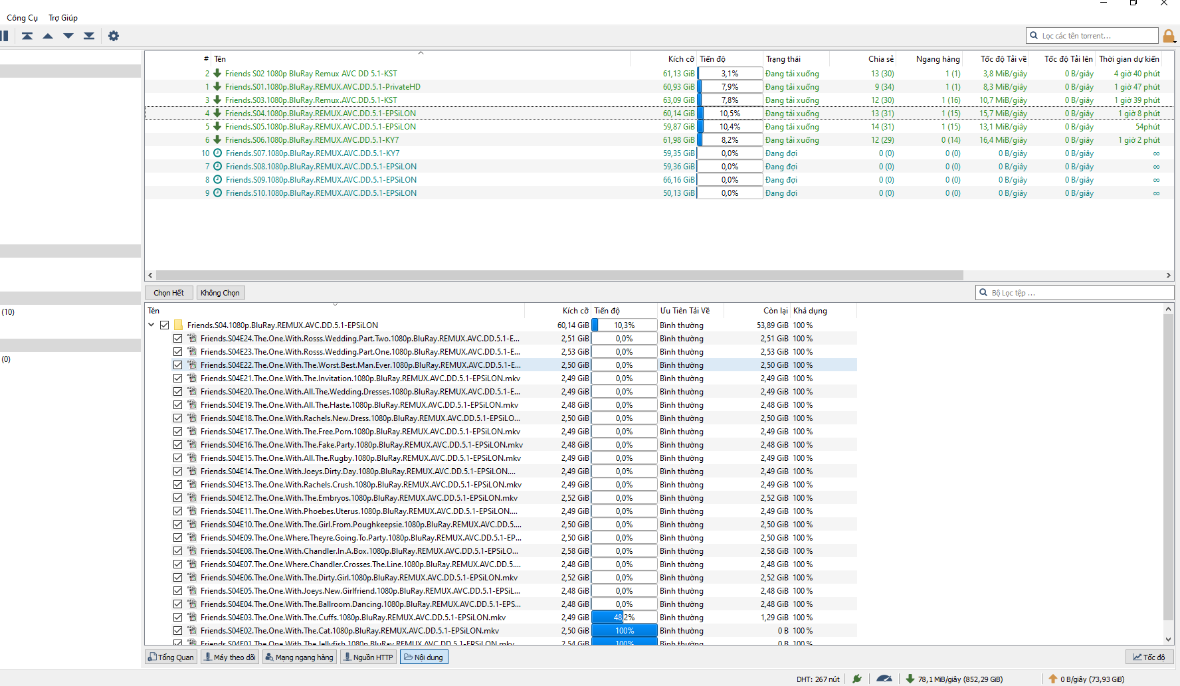Screen dimensions: 1180x686
Task: Click queued clock icon of Friends.S07 torrent
Action: coord(217,153)
